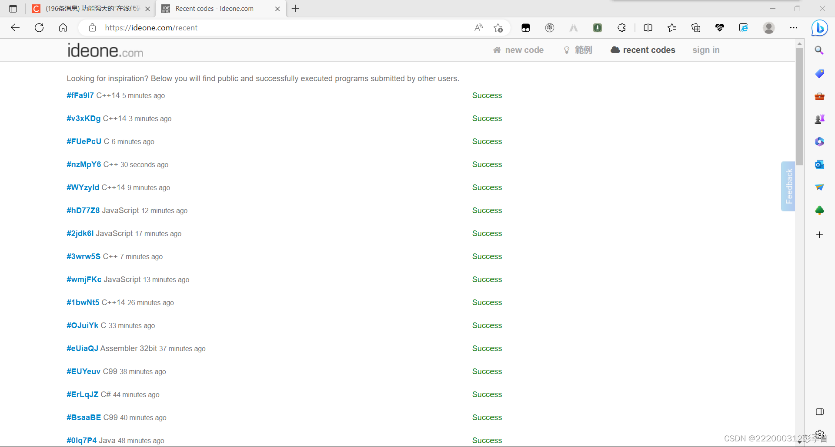Image resolution: width=835 pixels, height=447 pixels.
Task: Click the sign in link
Action: [x=706, y=50]
